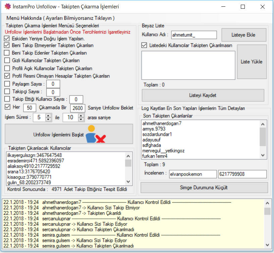Increase İşlem Süresi minimum value of 5
The width and height of the screenshot is (274, 253).
point(48,115)
